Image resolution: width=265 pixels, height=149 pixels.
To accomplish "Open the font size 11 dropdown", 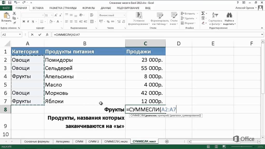I will point(52,15).
